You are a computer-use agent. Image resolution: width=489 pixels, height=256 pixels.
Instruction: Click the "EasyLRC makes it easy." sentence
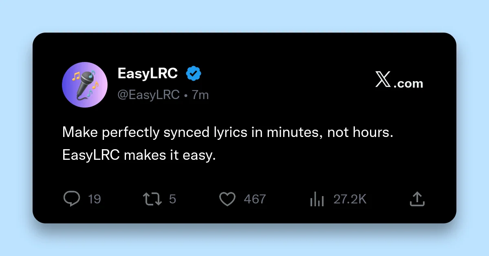139,155
